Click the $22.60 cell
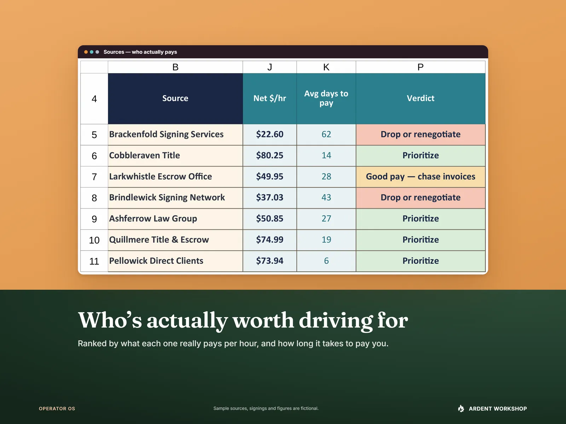 pos(270,135)
